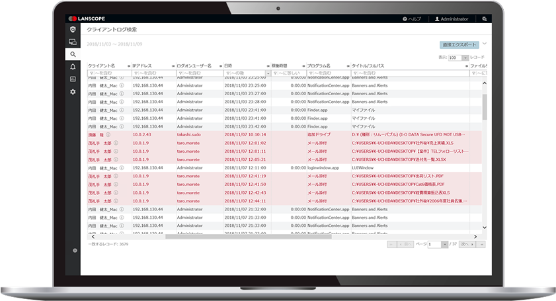Click pin icon of プログラム名 column
Screen dimensions: 556x301
coord(348,66)
